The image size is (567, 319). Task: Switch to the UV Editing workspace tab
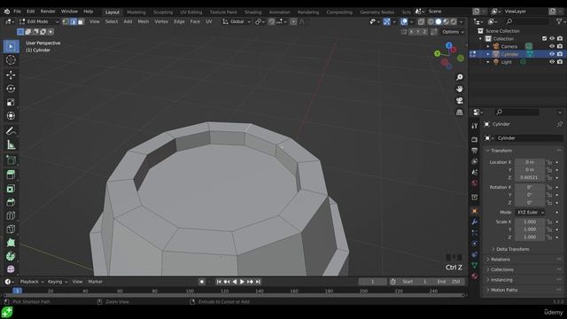point(191,12)
